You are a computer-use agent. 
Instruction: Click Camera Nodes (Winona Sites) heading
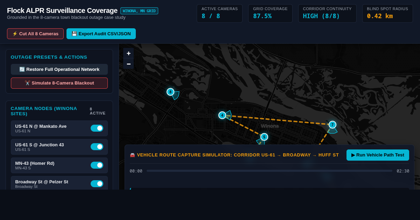pyautogui.click(x=44, y=111)
